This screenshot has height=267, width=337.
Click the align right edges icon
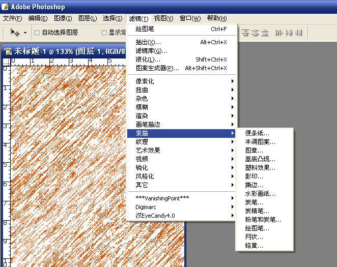(298, 33)
